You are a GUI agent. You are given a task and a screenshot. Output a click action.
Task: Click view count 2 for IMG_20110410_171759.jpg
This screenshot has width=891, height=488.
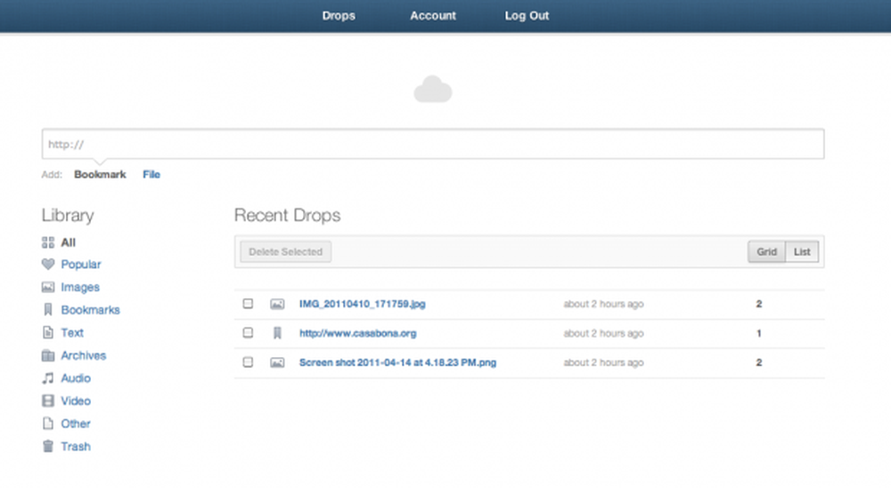758,304
